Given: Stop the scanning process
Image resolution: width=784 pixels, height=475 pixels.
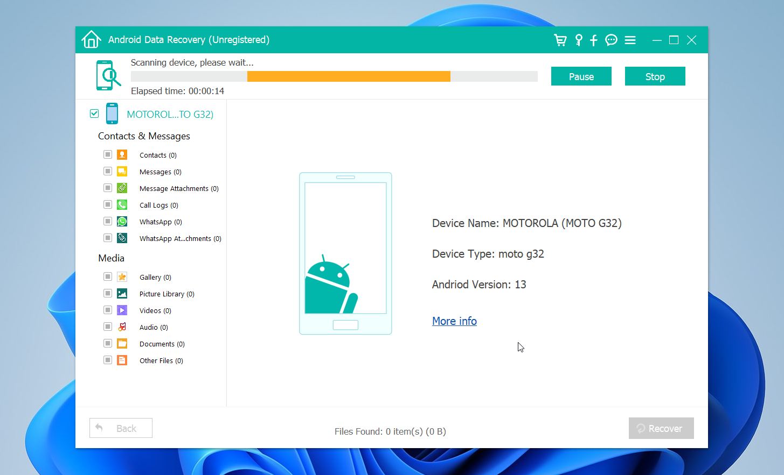Looking at the screenshot, I should click(655, 76).
